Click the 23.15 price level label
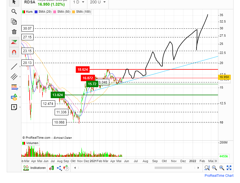This screenshot has width=240, height=183. 27,51
